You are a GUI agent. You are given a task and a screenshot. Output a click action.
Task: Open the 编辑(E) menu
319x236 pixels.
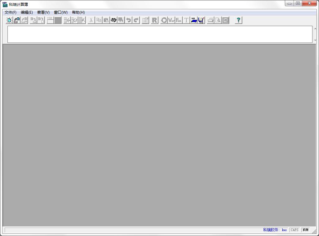pyautogui.click(x=27, y=12)
